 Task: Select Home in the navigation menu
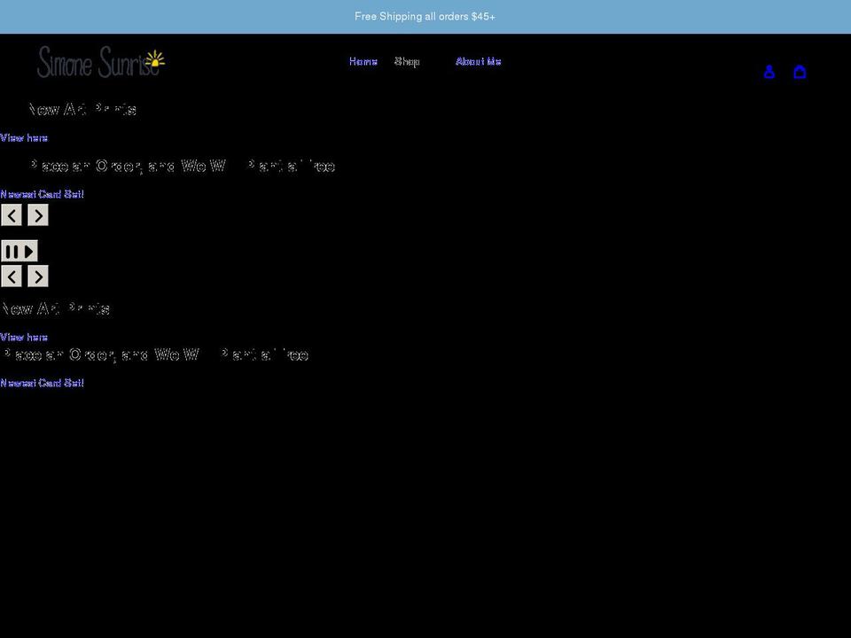coord(363,61)
